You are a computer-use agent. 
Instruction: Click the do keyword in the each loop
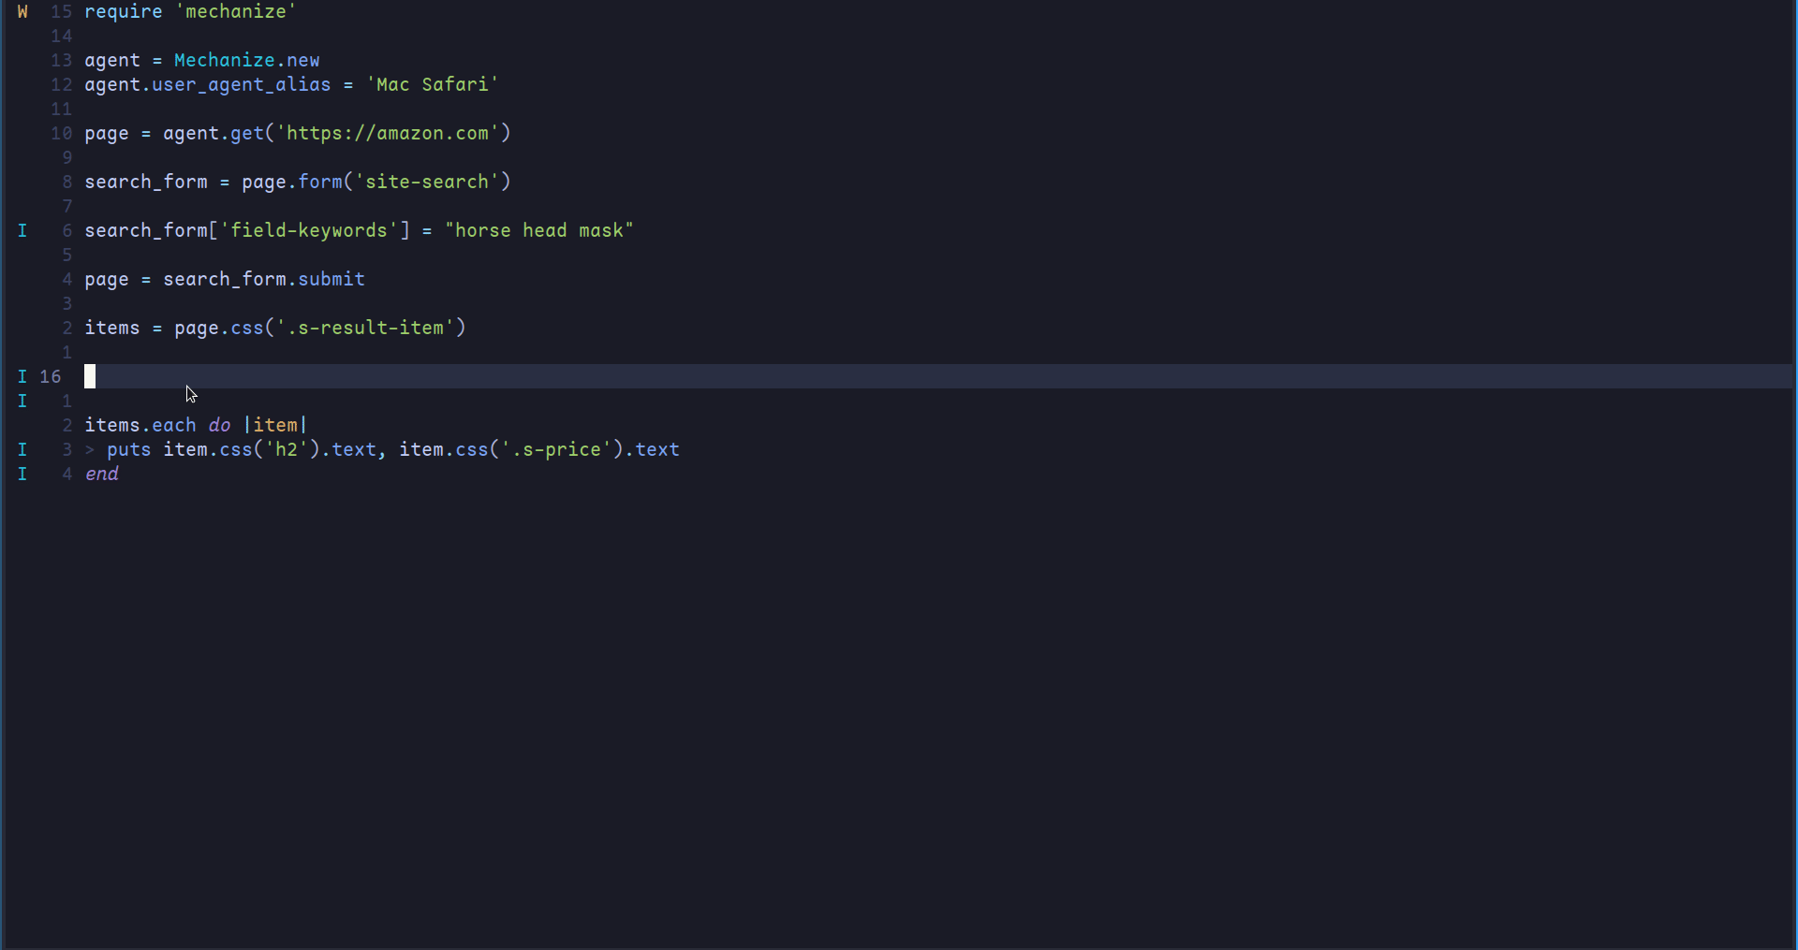pyautogui.click(x=219, y=425)
